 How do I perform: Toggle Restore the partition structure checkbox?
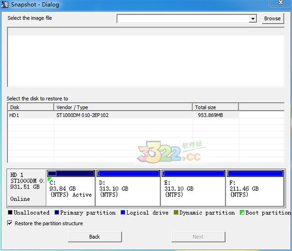[x=10, y=223]
